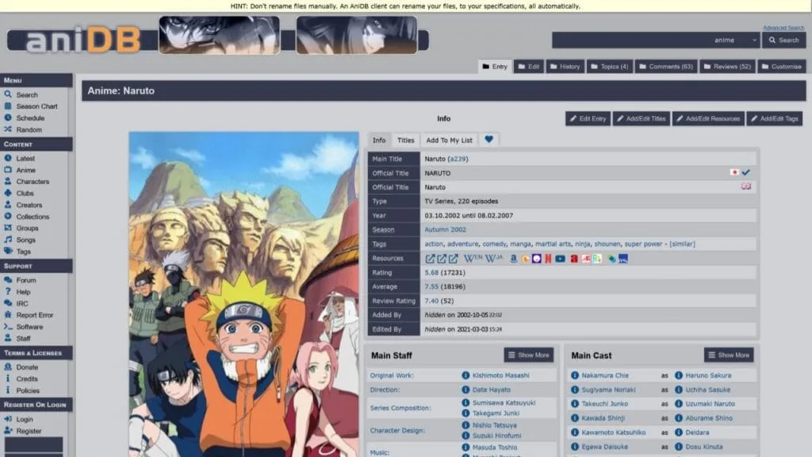Open the Topics (4) tab
This screenshot has width=812, height=457.
610,67
